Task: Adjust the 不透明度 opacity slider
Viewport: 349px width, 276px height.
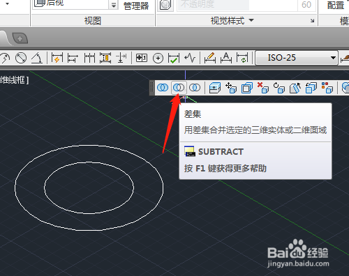Action: point(237,5)
